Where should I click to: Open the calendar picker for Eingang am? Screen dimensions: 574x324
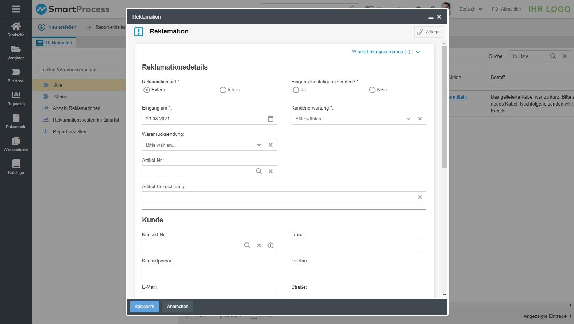[270, 119]
